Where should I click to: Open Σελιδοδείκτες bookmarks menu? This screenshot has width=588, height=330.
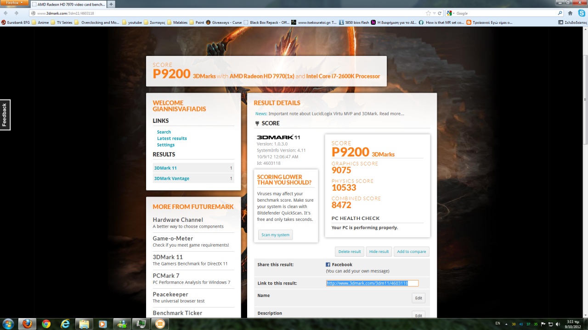[x=572, y=22]
